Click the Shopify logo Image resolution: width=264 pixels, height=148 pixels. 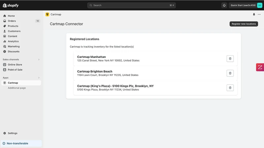click(11, 5)
